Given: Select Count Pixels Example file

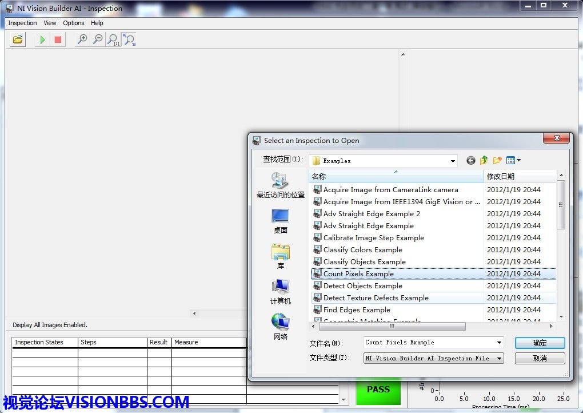Looking at the screenshot, I should pos(433,274).
